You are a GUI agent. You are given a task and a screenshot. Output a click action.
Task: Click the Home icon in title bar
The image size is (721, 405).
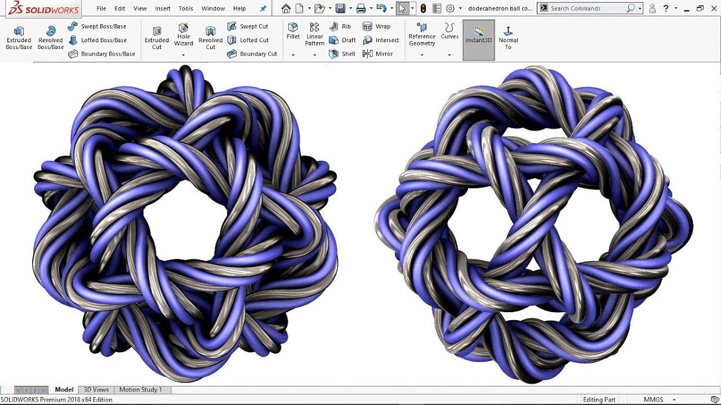coord(286,8)
